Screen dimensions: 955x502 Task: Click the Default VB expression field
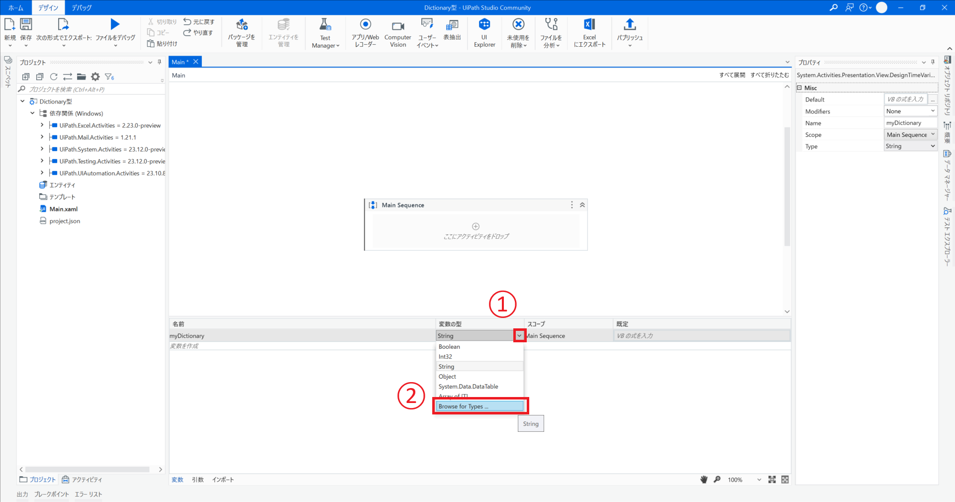pos(905,100)
